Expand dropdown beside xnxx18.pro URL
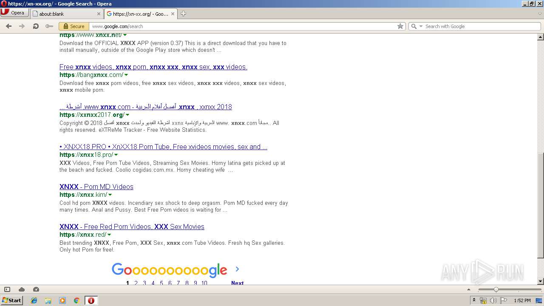This screenshot has width=544, height=306. click(116, 155)
